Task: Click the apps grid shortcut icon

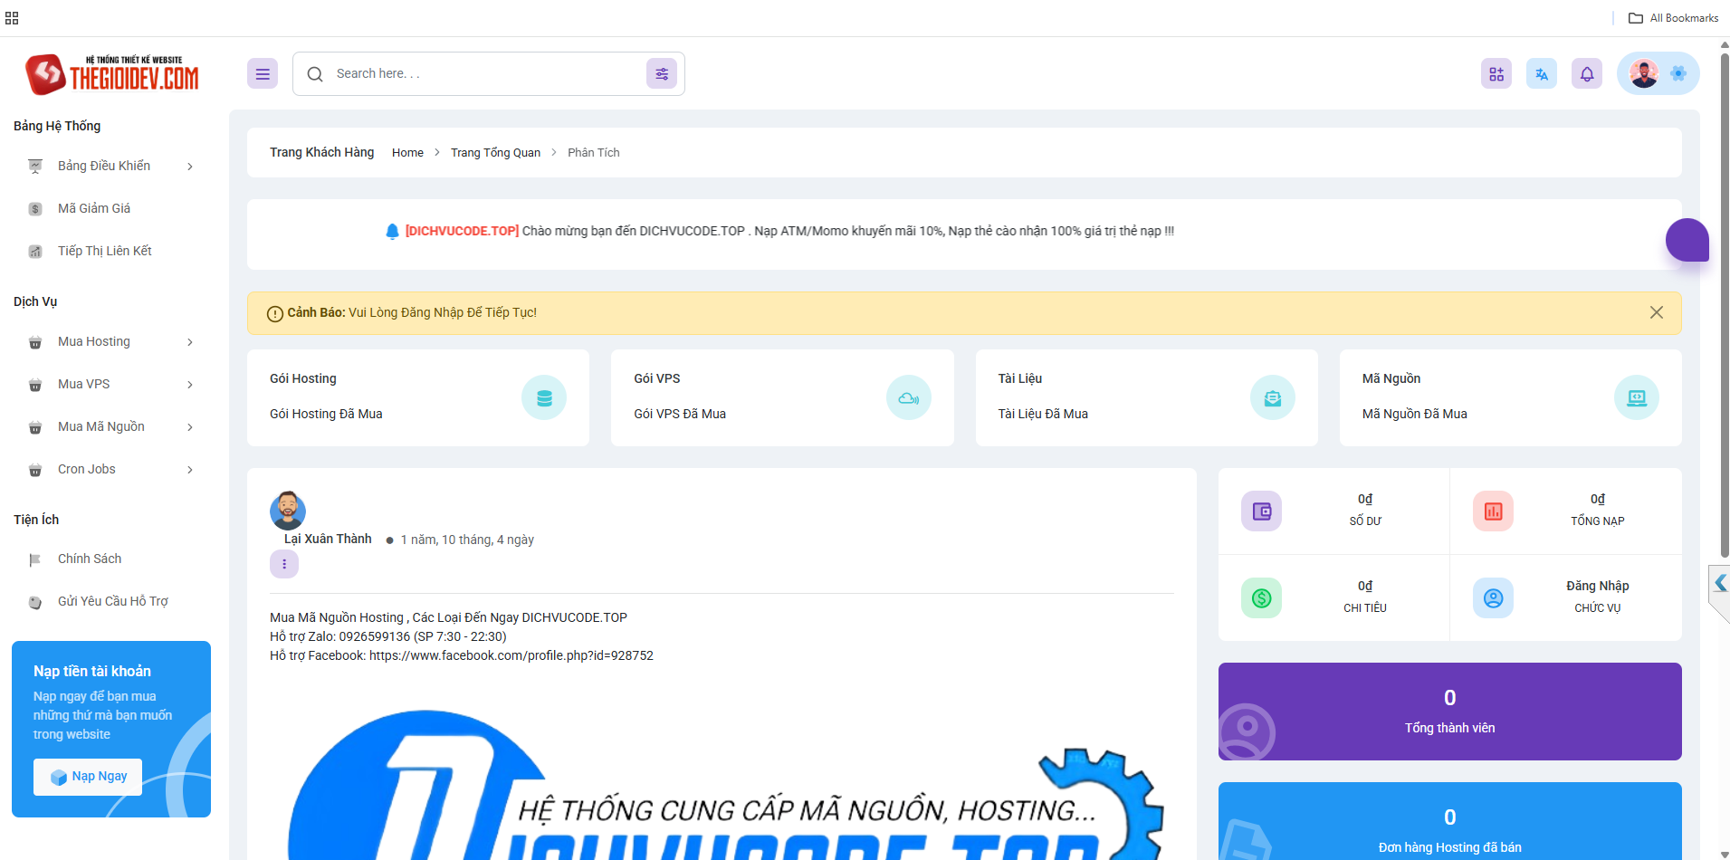Action: pos(1496,74)
